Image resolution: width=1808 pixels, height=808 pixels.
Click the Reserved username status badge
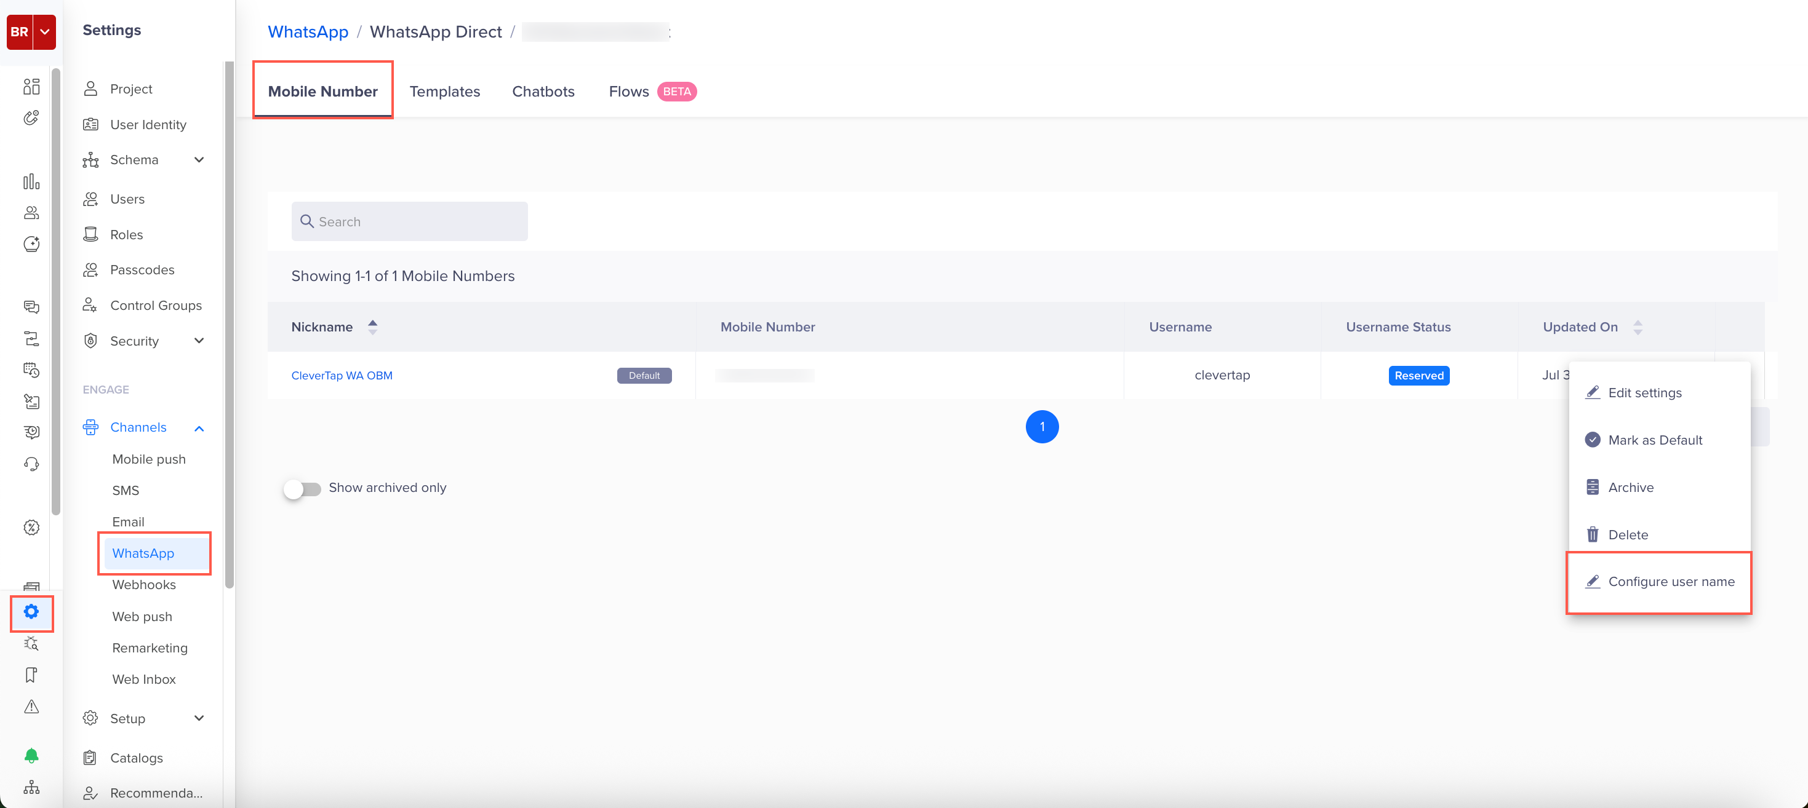(x=1418, y=375)
